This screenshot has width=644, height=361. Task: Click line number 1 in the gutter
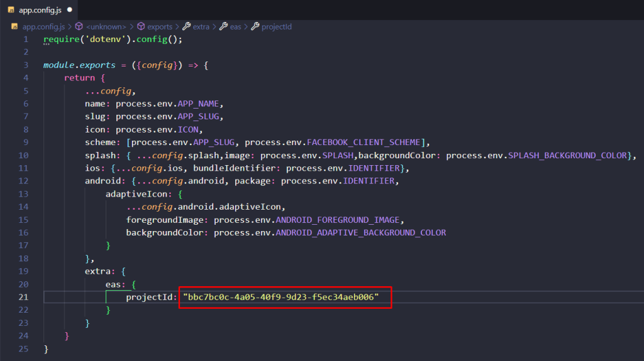tap(26, 40)
